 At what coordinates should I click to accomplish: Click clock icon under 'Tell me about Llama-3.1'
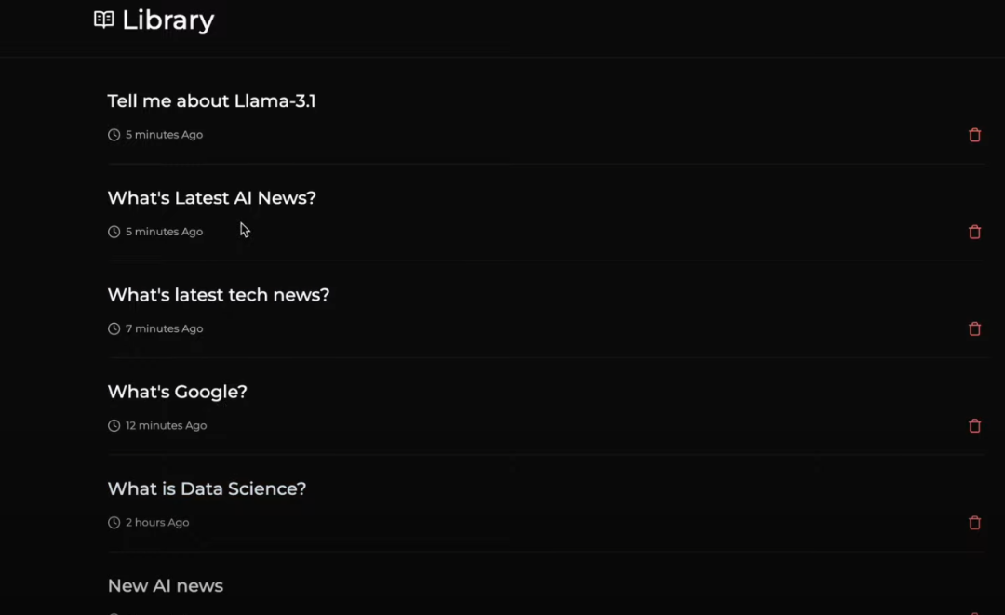click(x=114, y=135)
